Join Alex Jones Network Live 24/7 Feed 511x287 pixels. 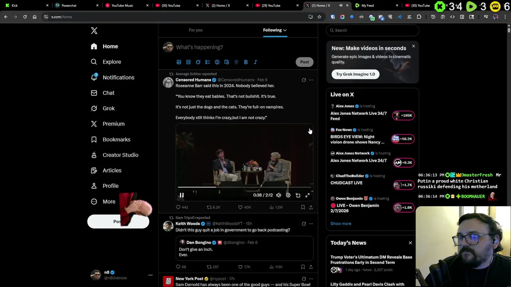(x=372, y=113)
